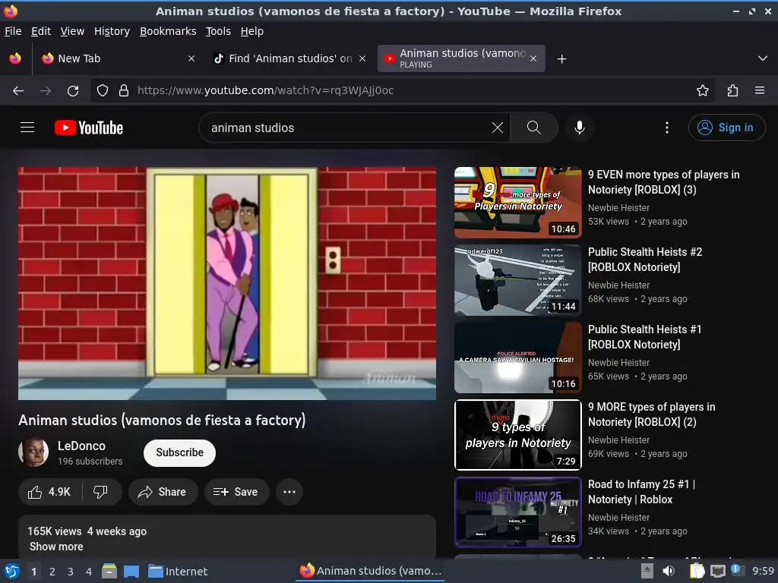Open the Firefox application menu
Image resolution: width=778 pixels, height=583 pixels.
click(760, 90)
